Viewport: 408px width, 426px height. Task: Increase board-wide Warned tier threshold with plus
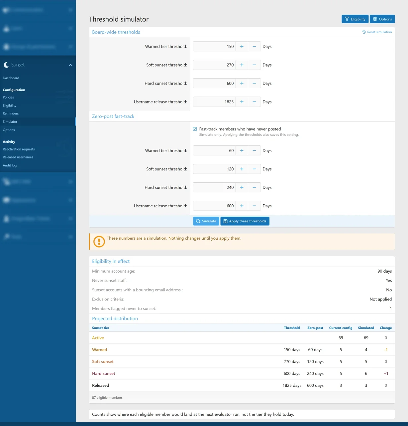click(242, 47)
